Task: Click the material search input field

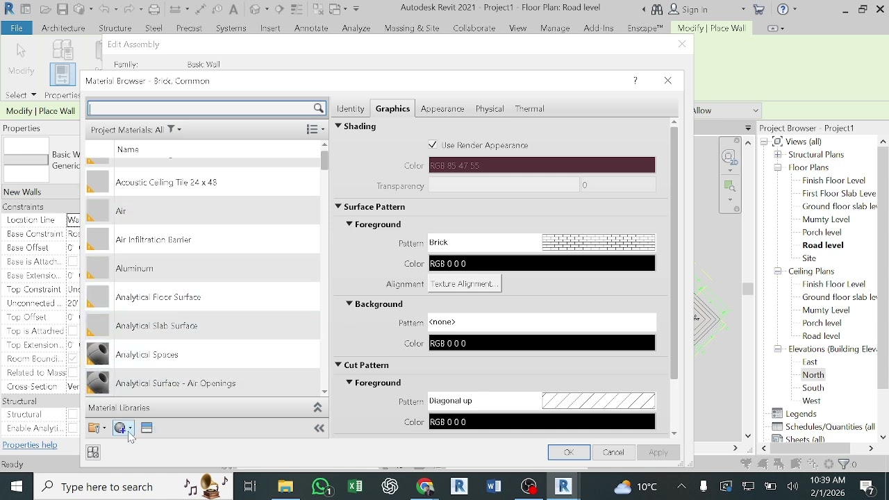Action: click(x=200, y=108)
